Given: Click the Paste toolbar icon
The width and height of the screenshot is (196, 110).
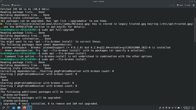Looking at the screenshot, I should 180,5.
